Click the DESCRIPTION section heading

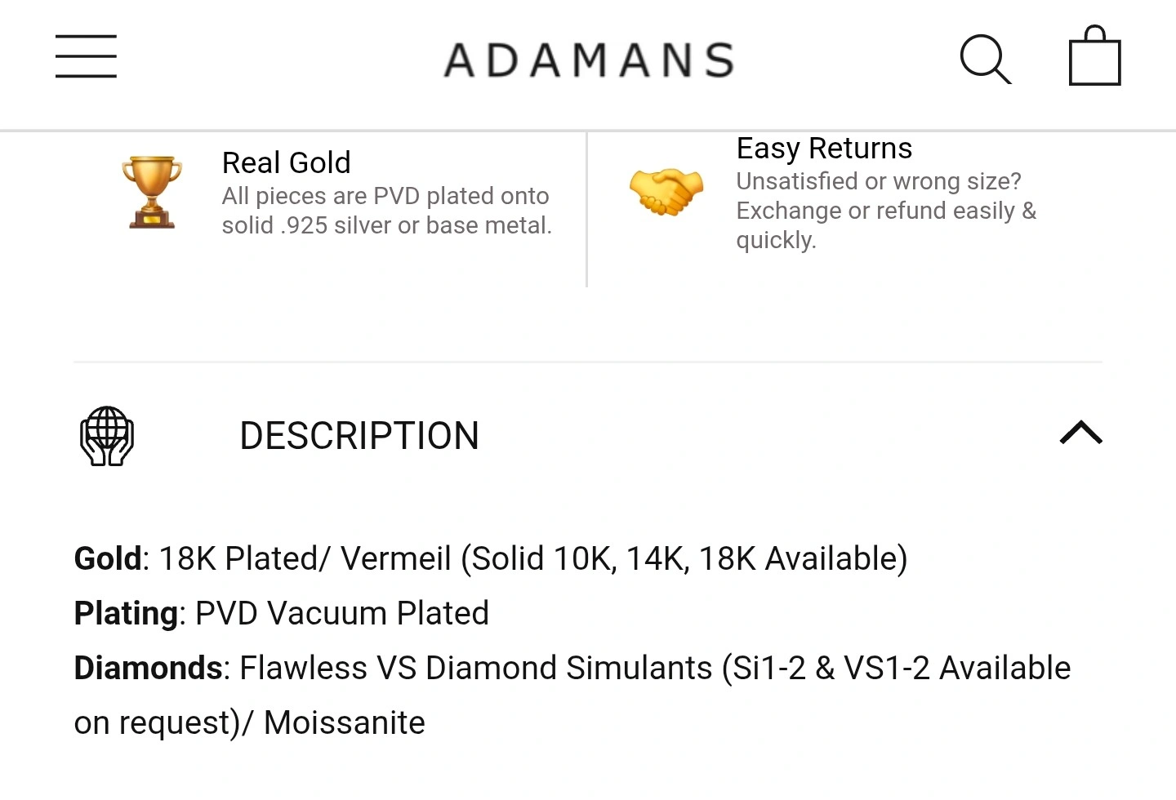pos(359,436)
